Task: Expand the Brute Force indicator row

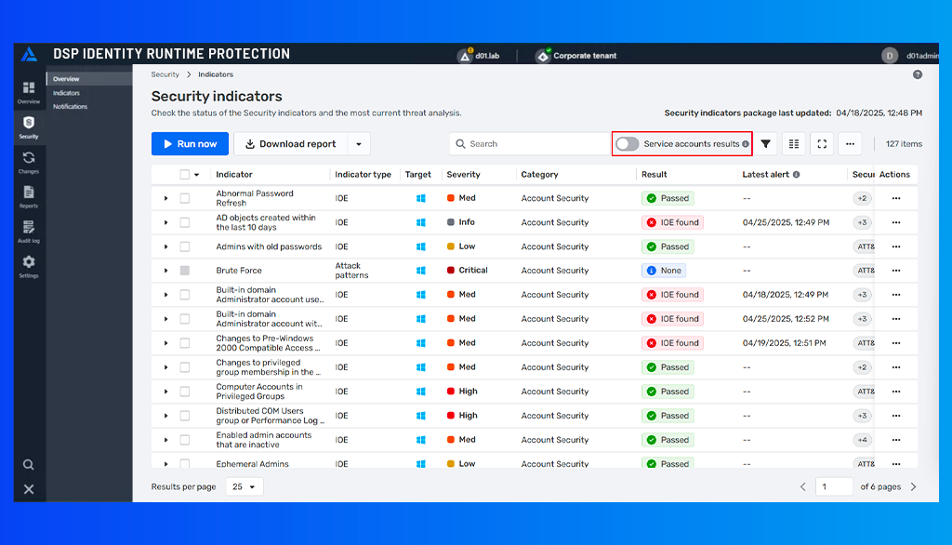Action: click(166, 271)
